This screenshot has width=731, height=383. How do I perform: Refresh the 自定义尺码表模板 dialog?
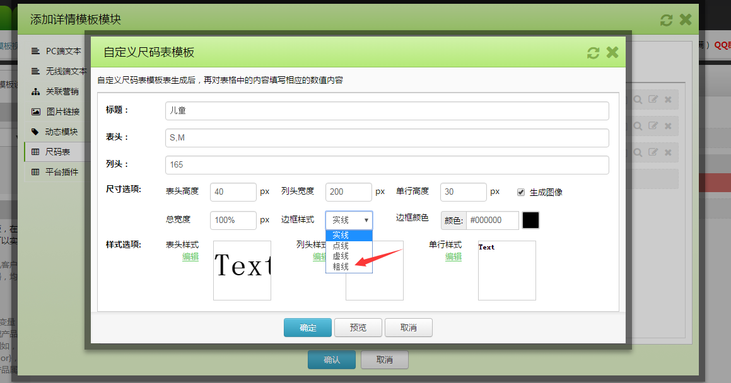(593, 52)
